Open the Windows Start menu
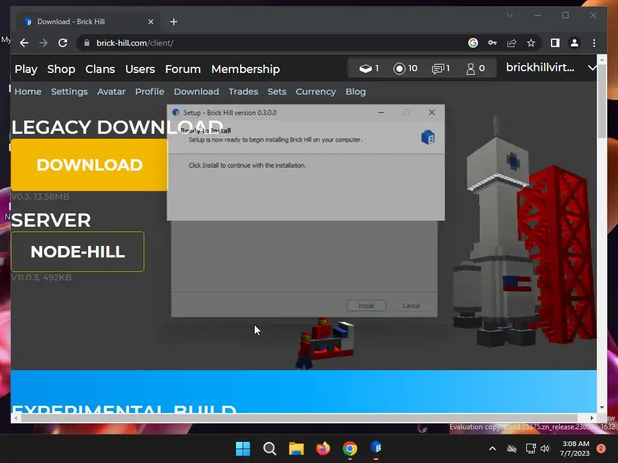 click(x=243, y=449)
